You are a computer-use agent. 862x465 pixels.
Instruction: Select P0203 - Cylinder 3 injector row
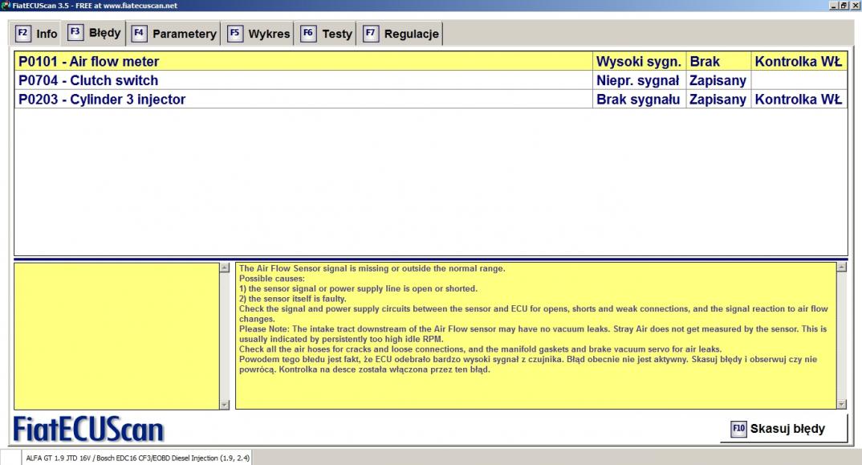(430, 99)
